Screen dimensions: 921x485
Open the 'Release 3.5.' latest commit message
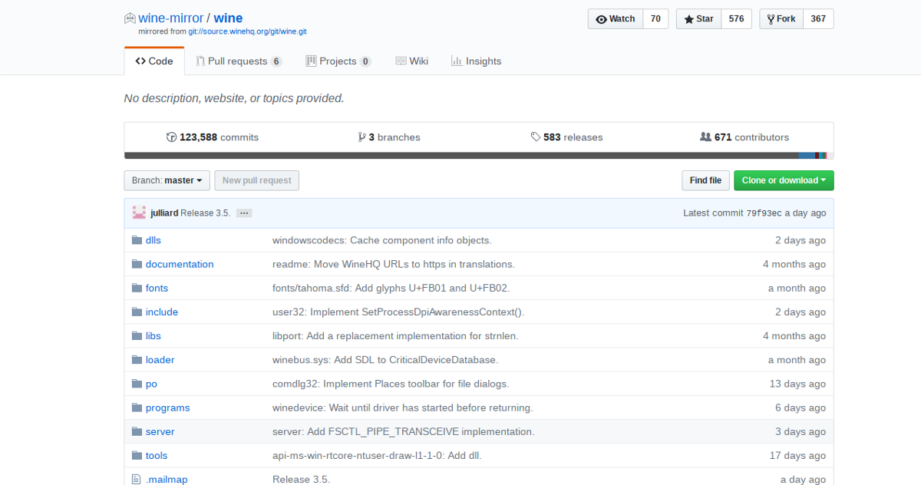coord(206,213)
